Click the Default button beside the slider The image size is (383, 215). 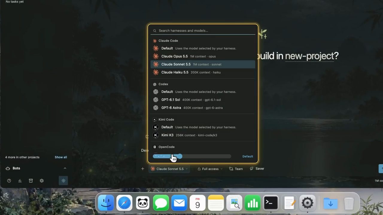coord(247,156)
